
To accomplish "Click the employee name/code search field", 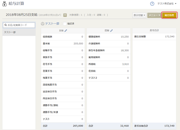I will point(19,25).
